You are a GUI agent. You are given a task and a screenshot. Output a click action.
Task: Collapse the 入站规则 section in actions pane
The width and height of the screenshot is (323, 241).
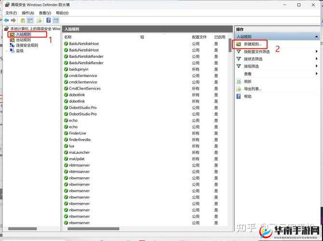point(316,37)
